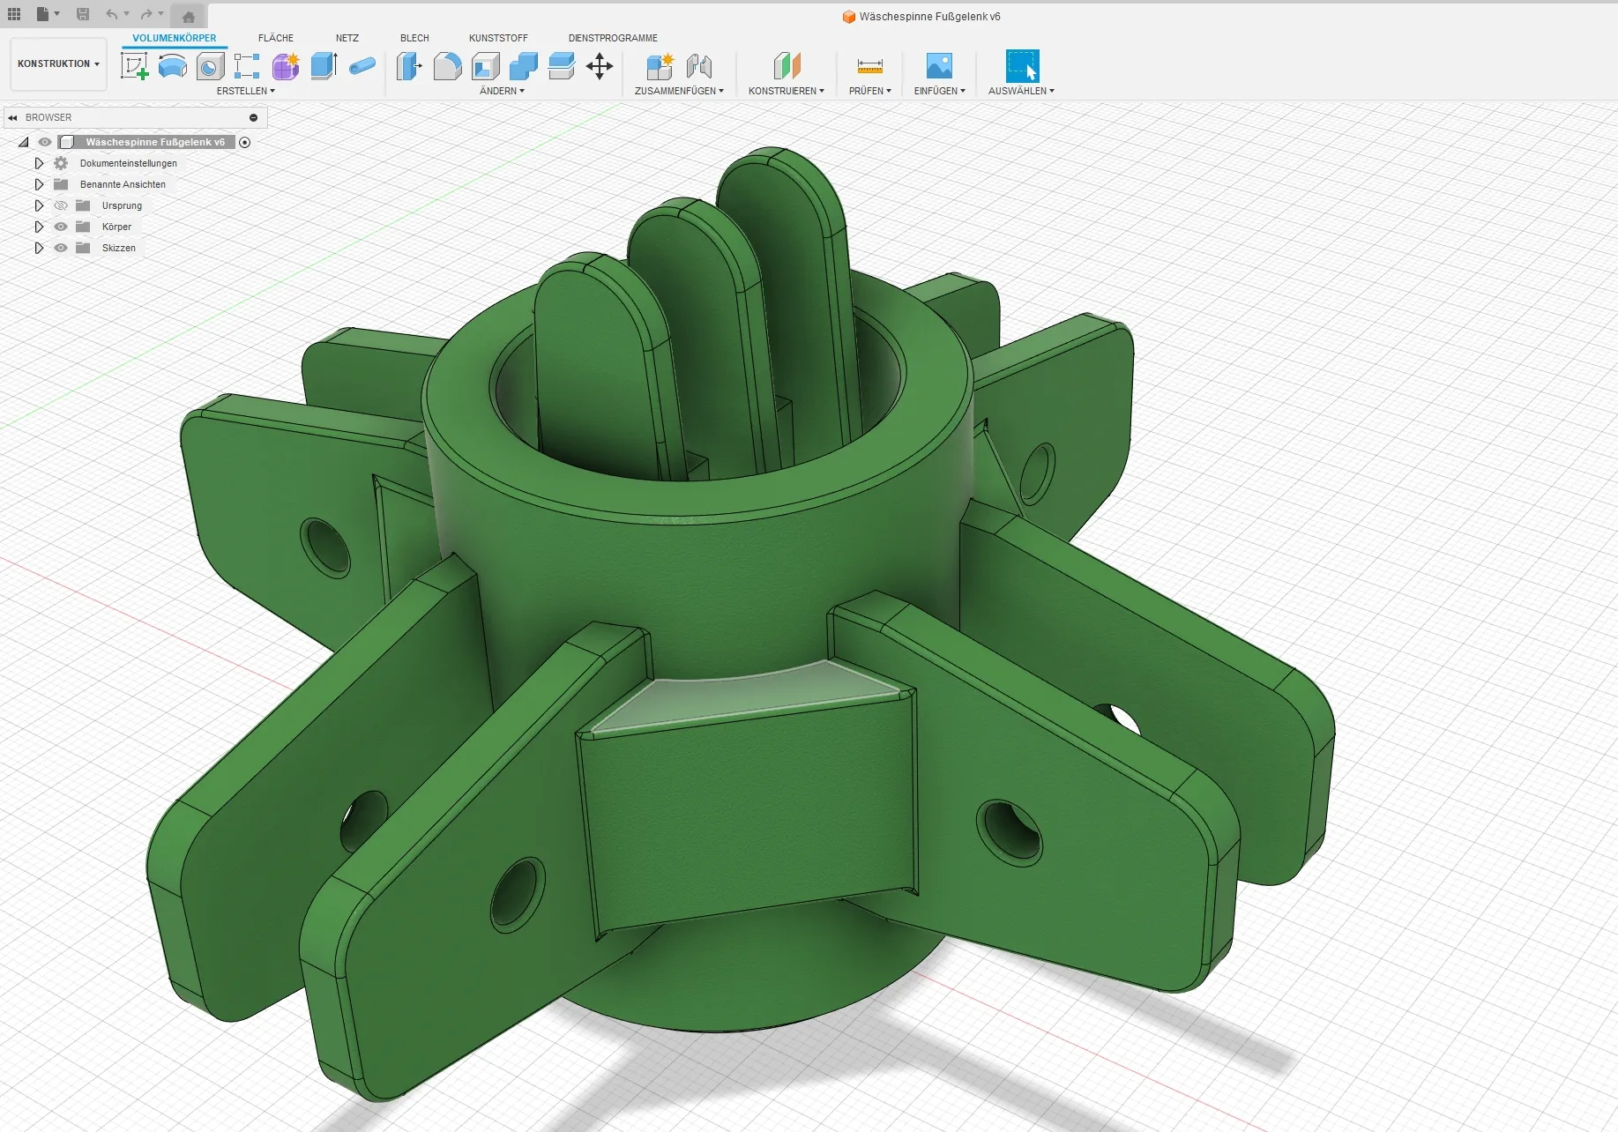Screen dimensions: 1618x1132
Task: Open the Insert image tool
Action: [x=939, y=66]
